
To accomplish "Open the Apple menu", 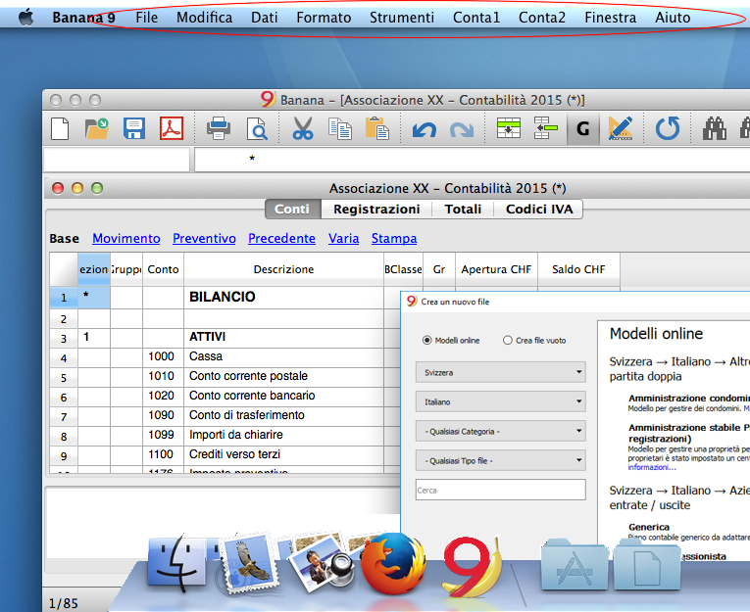I will (x=26, y=18).
